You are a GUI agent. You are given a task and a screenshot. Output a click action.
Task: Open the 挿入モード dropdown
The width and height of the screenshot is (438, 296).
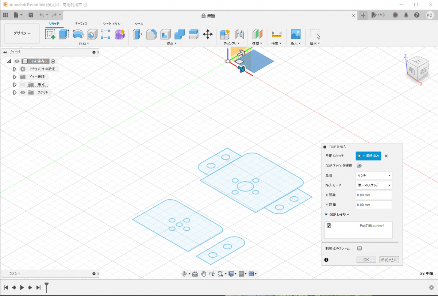tap(373, 185)
